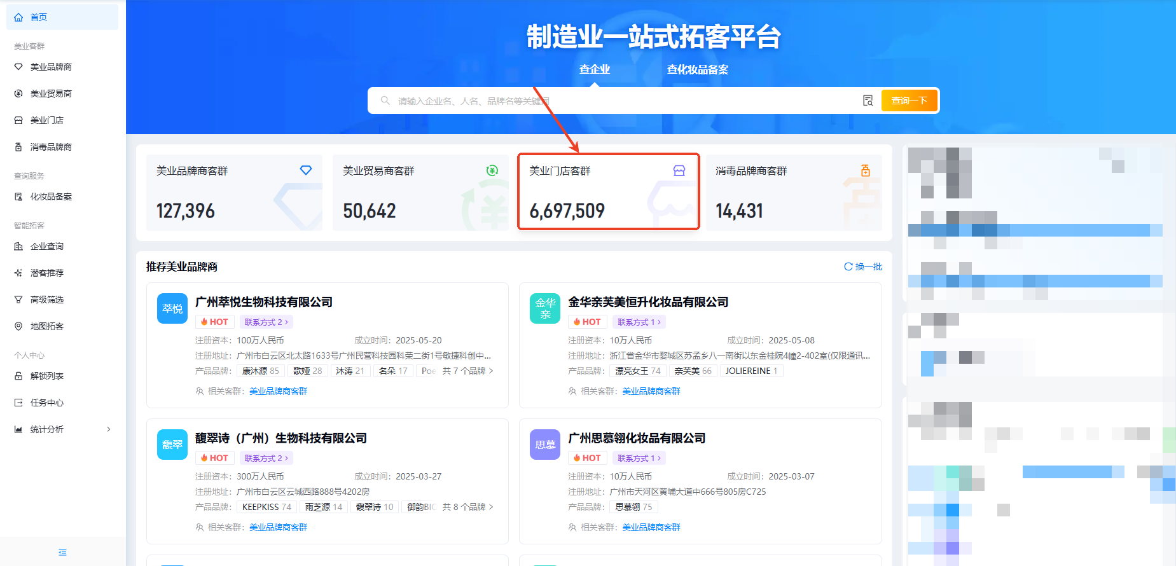
Task: Click the store icon on 美业门店客群 card
Action: click(x=679, y=170)
